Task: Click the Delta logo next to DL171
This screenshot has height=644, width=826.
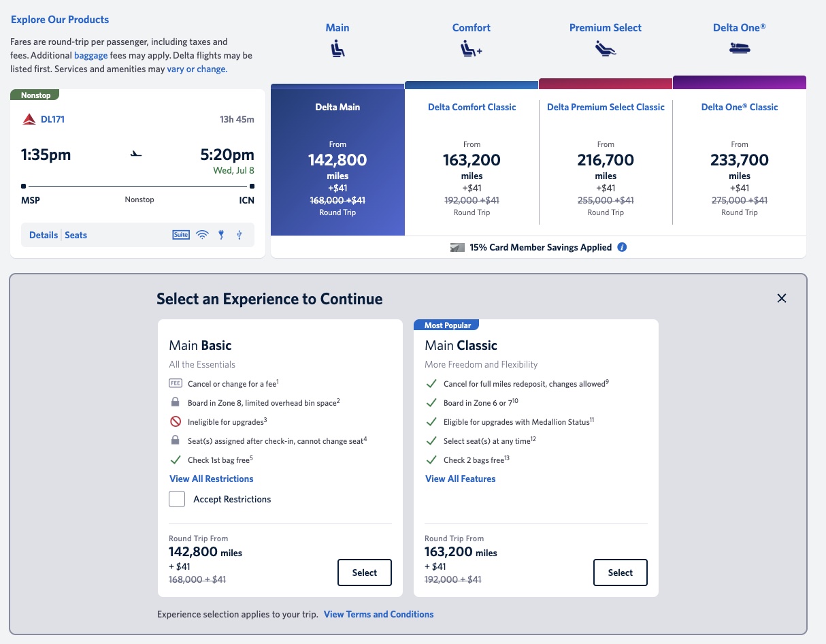Action: coord(28,118)
